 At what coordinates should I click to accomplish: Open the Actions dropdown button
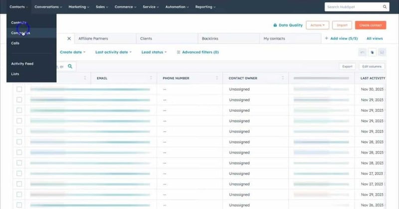tap(317, 25)
